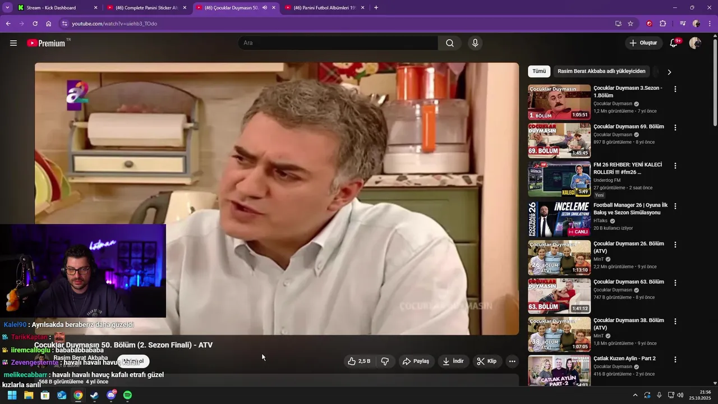Switch to Complete Panini Sticker Album tab
Image resolution: width=718 pixels, height=404 pixels.
point(147,8)
